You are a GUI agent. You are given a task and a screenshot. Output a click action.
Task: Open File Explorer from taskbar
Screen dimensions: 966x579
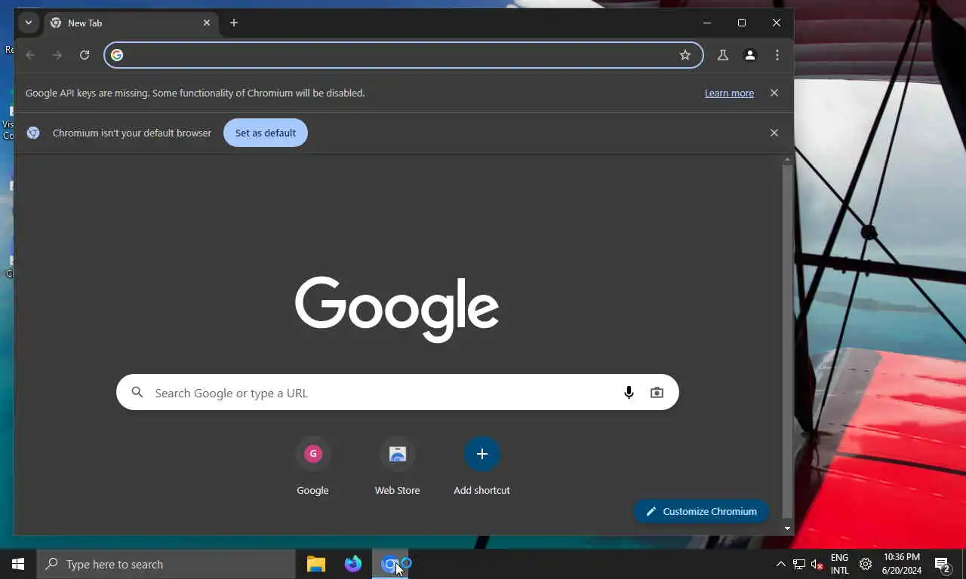point(316,564)
